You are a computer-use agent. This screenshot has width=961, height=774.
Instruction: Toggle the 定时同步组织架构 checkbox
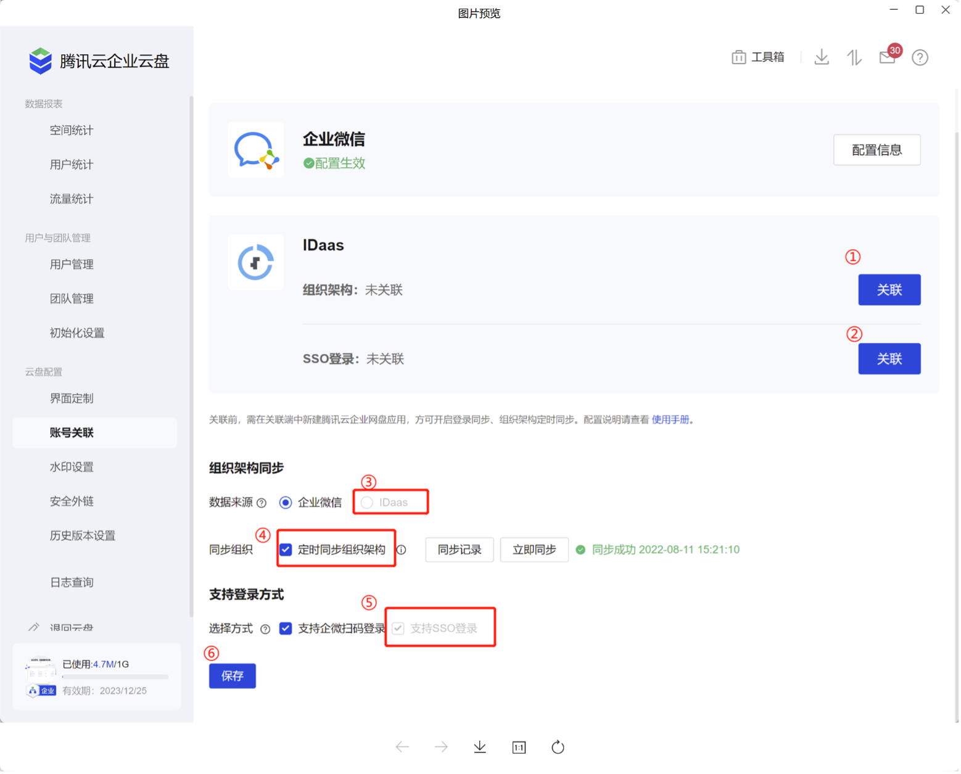click(286, 550)
